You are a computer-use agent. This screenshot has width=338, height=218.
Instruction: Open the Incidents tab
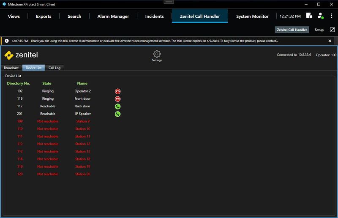tap(154, 16)
